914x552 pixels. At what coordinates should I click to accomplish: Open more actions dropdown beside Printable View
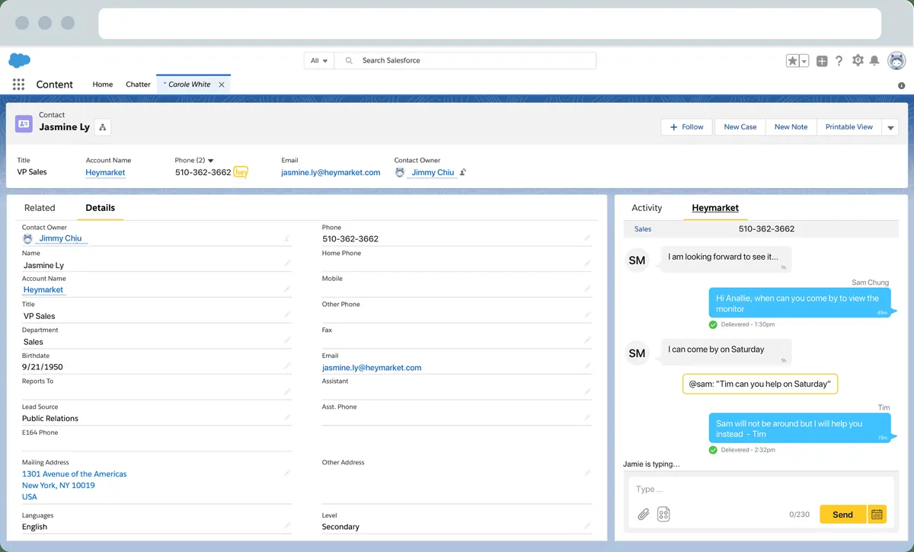point(890,128)
